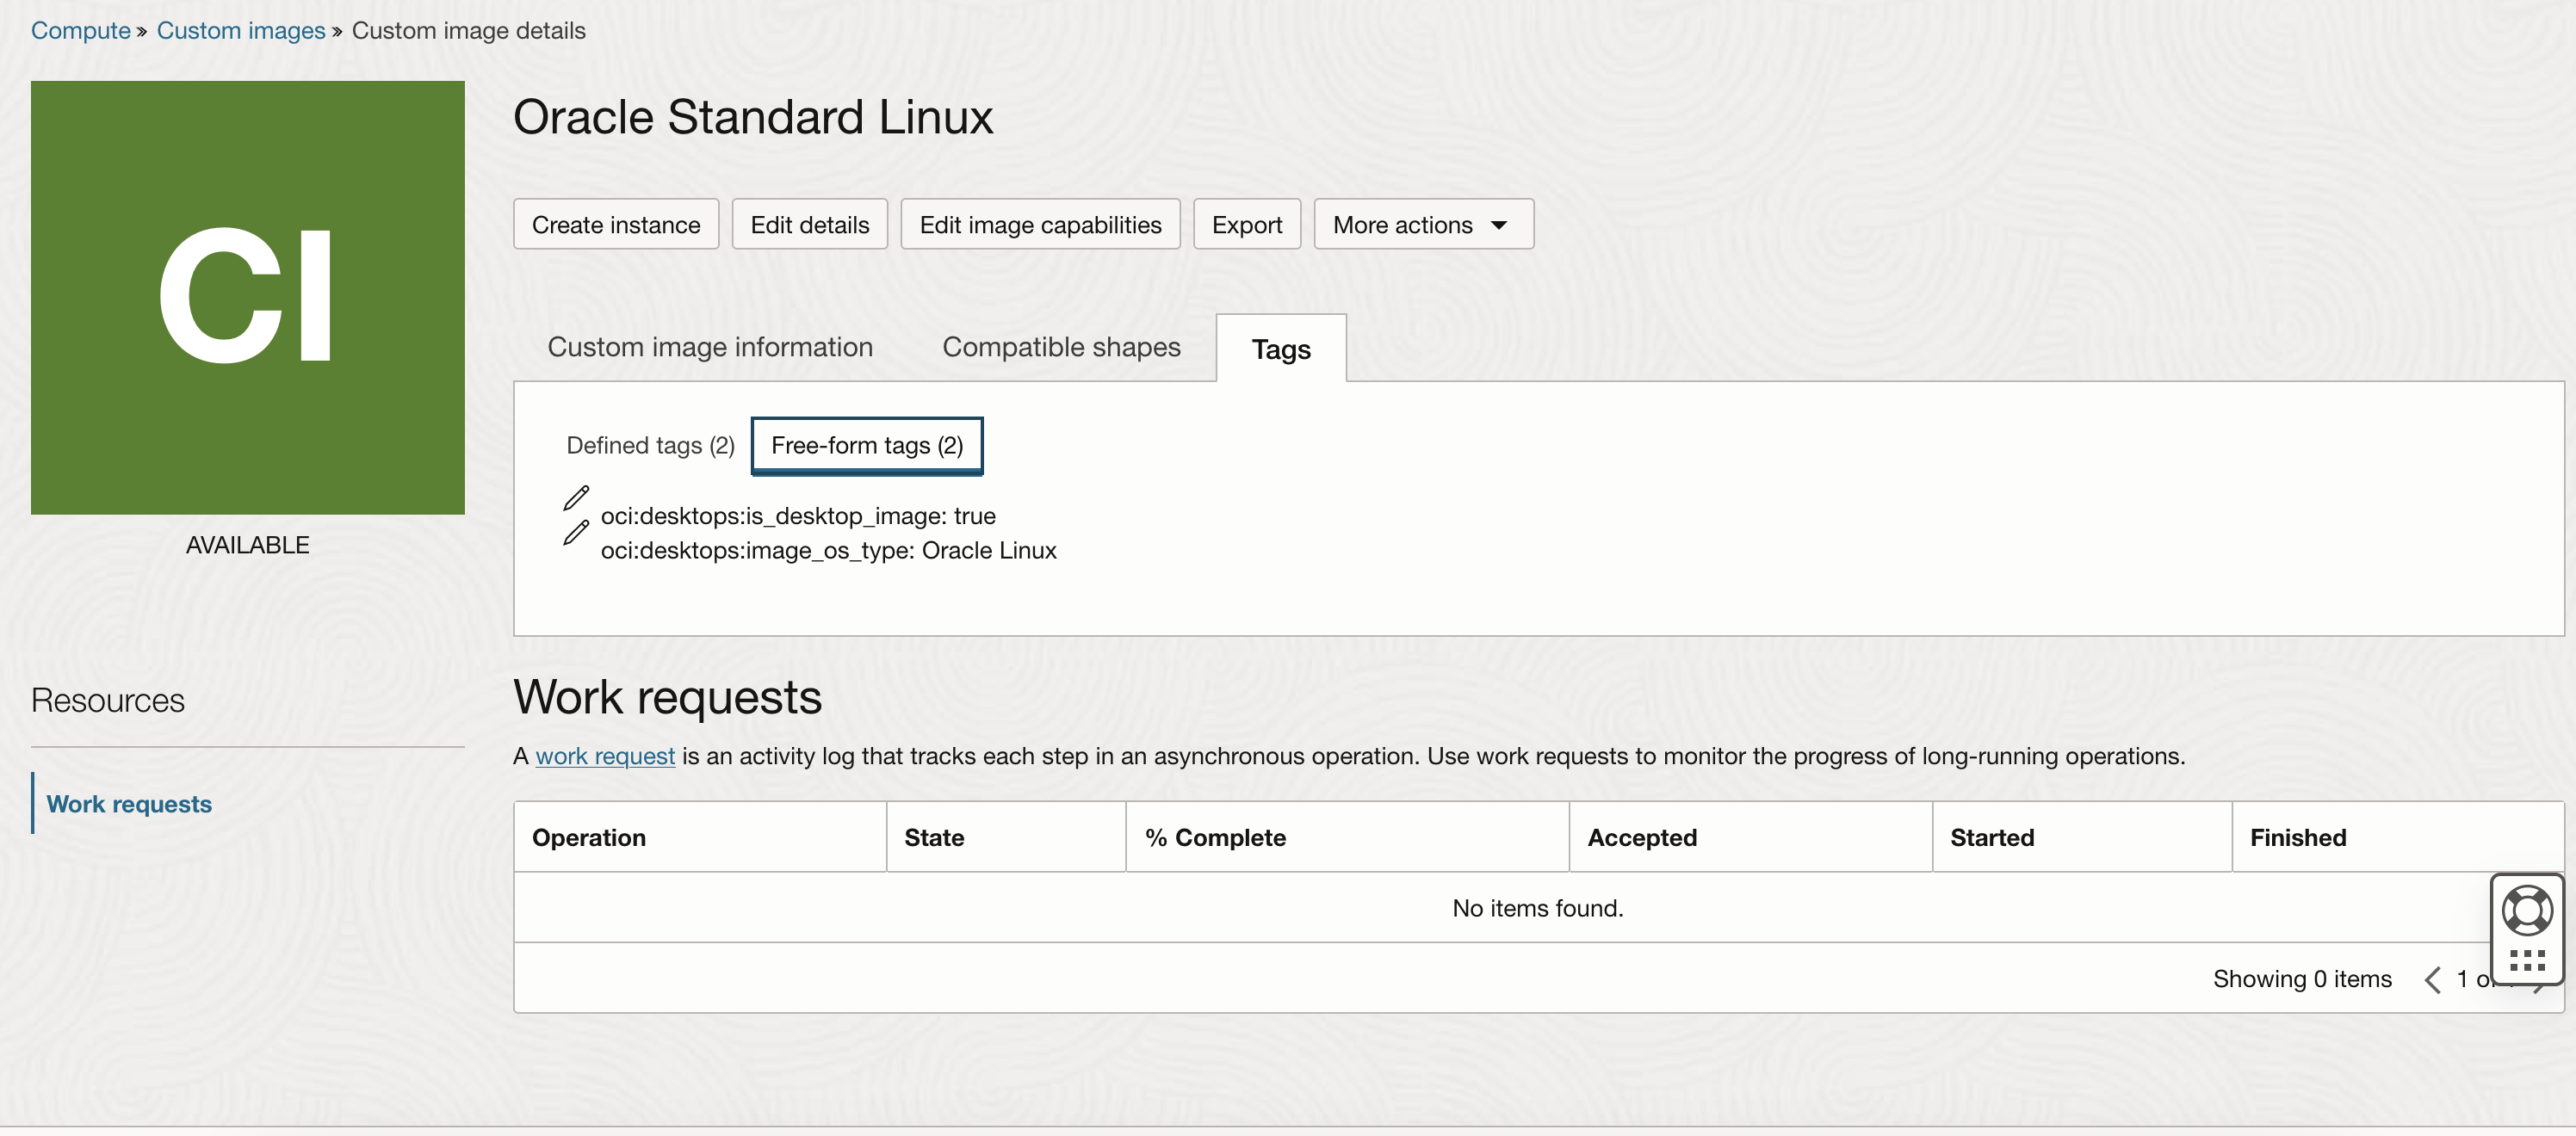Image resolution: width=2576 pixels, height=1136 pixels.
Task: Edit the image_os_type tag pencil icon
Action: pyautogui.click(x=576, y=532)
